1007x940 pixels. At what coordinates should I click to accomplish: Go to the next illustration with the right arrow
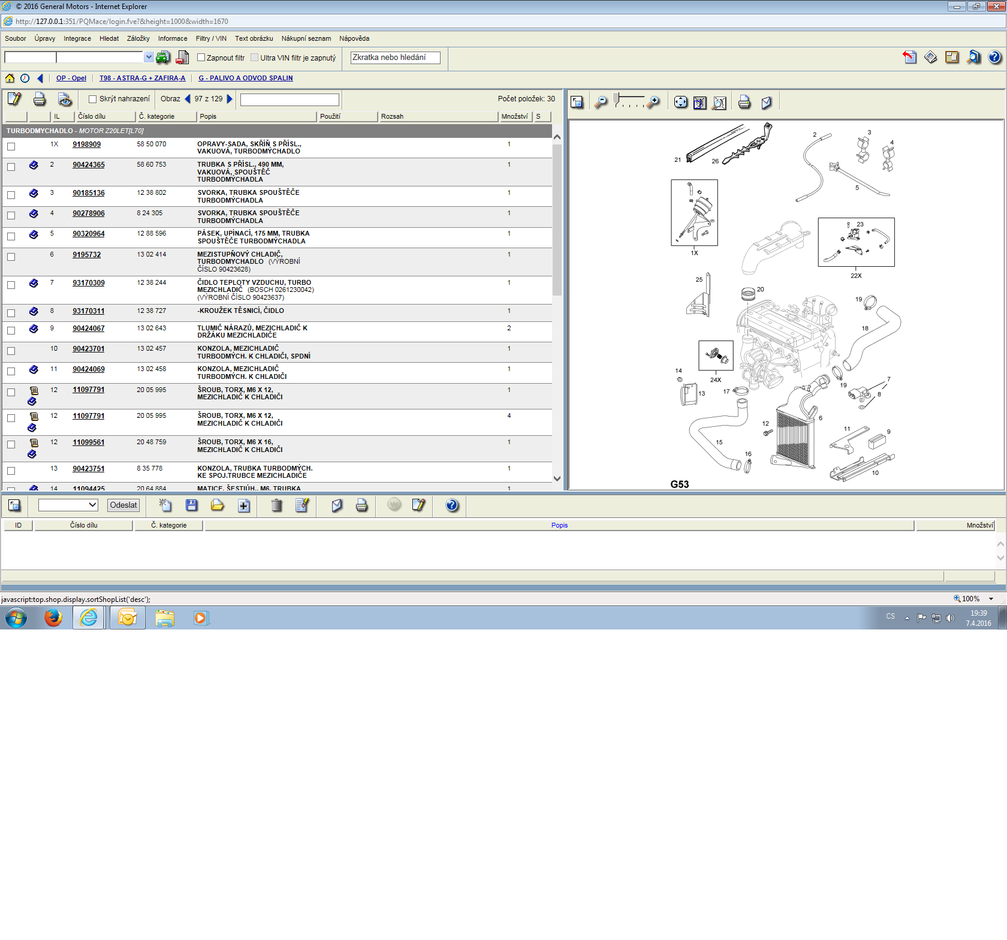click(230, 99)
